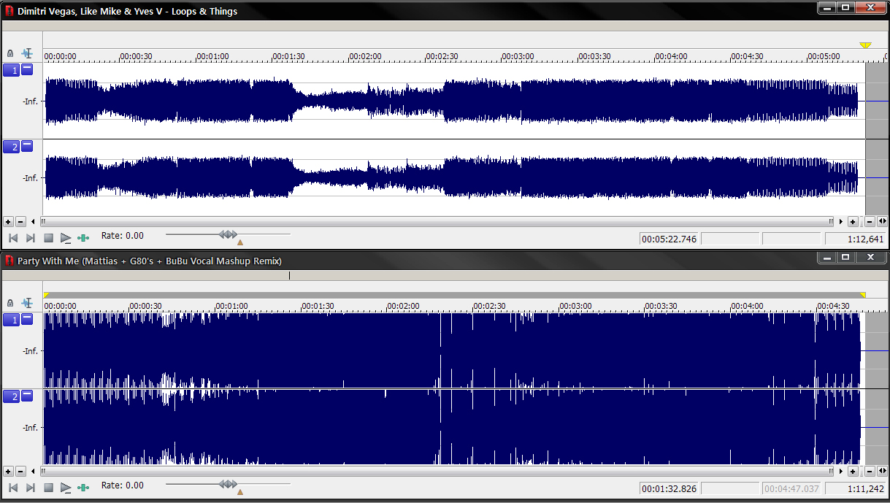
Task: Click the 00:04:47.037 length field
Action: point(791,488)
